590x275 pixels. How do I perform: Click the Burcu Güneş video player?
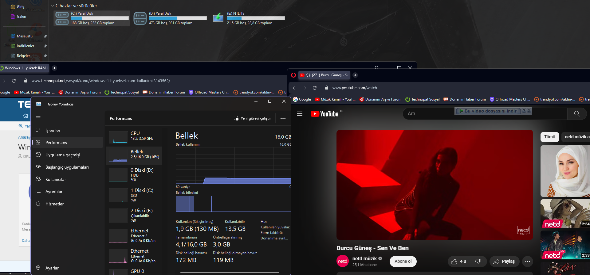coord(435,185)
